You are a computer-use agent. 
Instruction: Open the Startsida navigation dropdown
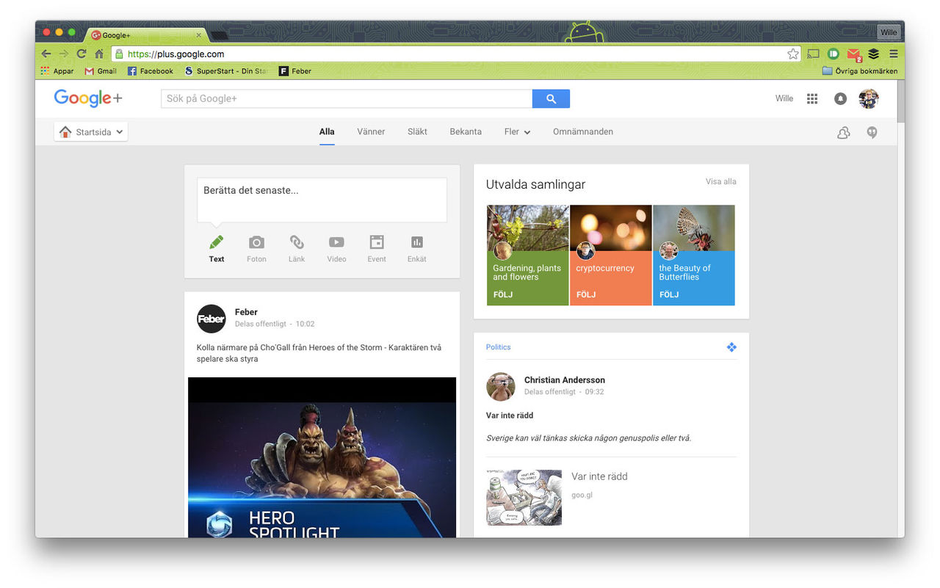[x=91, y=132]
